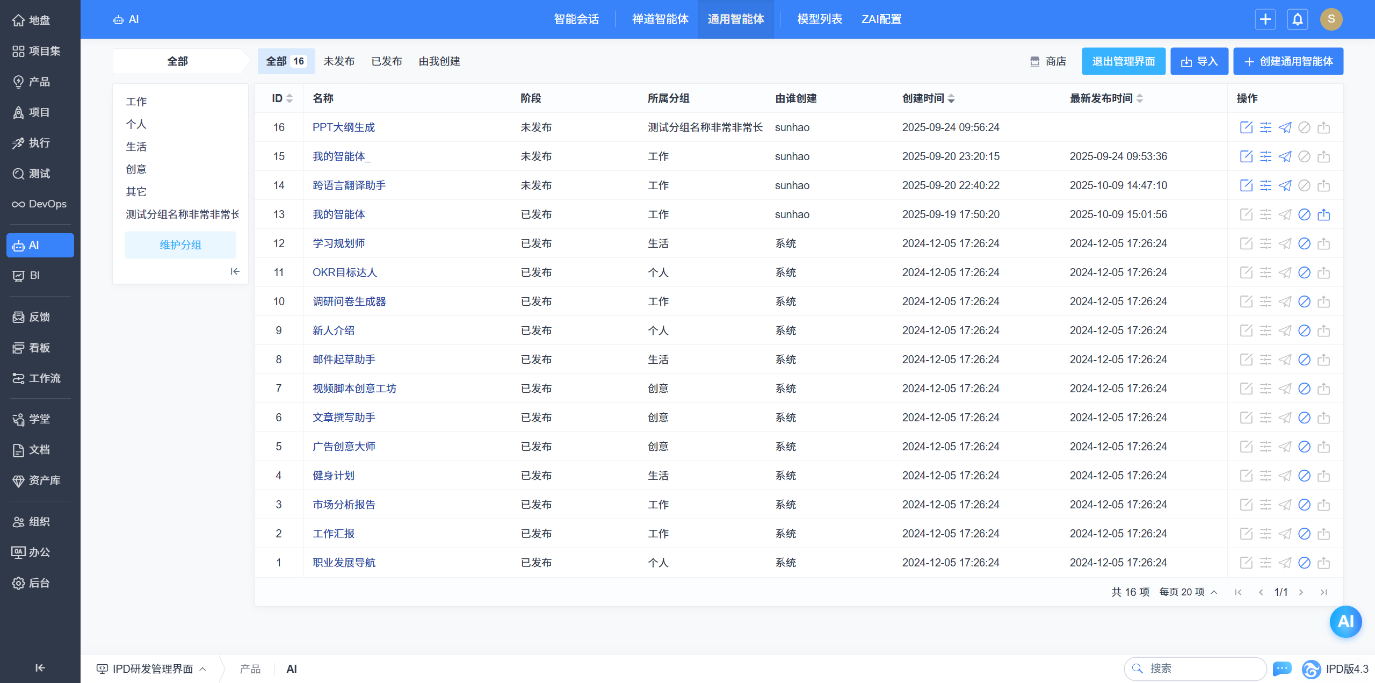The width and height of the screenshot is (1375, 683).
Task: Click edit icon for PPT大纲生成 row
Action: pyautogui.click(x=1246, y=127)
